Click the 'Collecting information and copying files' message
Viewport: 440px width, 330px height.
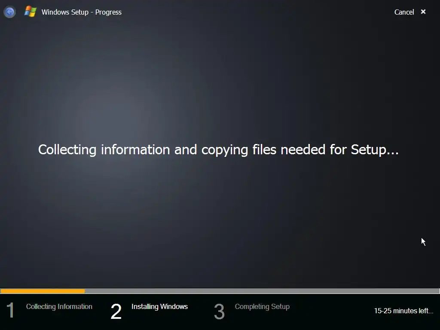point(218,150)
